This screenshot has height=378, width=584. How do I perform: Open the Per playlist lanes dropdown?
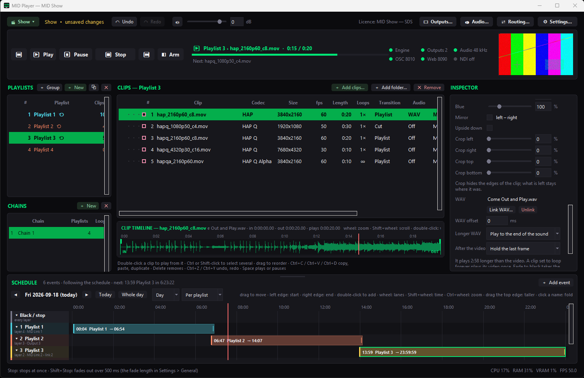point(202,295)
